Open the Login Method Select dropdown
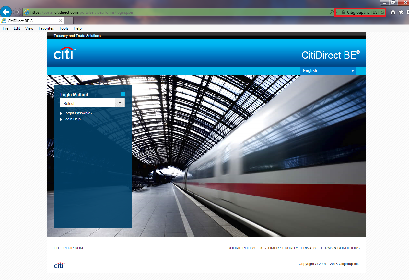 (92, 103)
